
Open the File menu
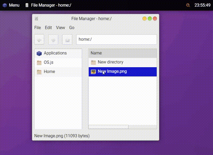pos(38,27)
